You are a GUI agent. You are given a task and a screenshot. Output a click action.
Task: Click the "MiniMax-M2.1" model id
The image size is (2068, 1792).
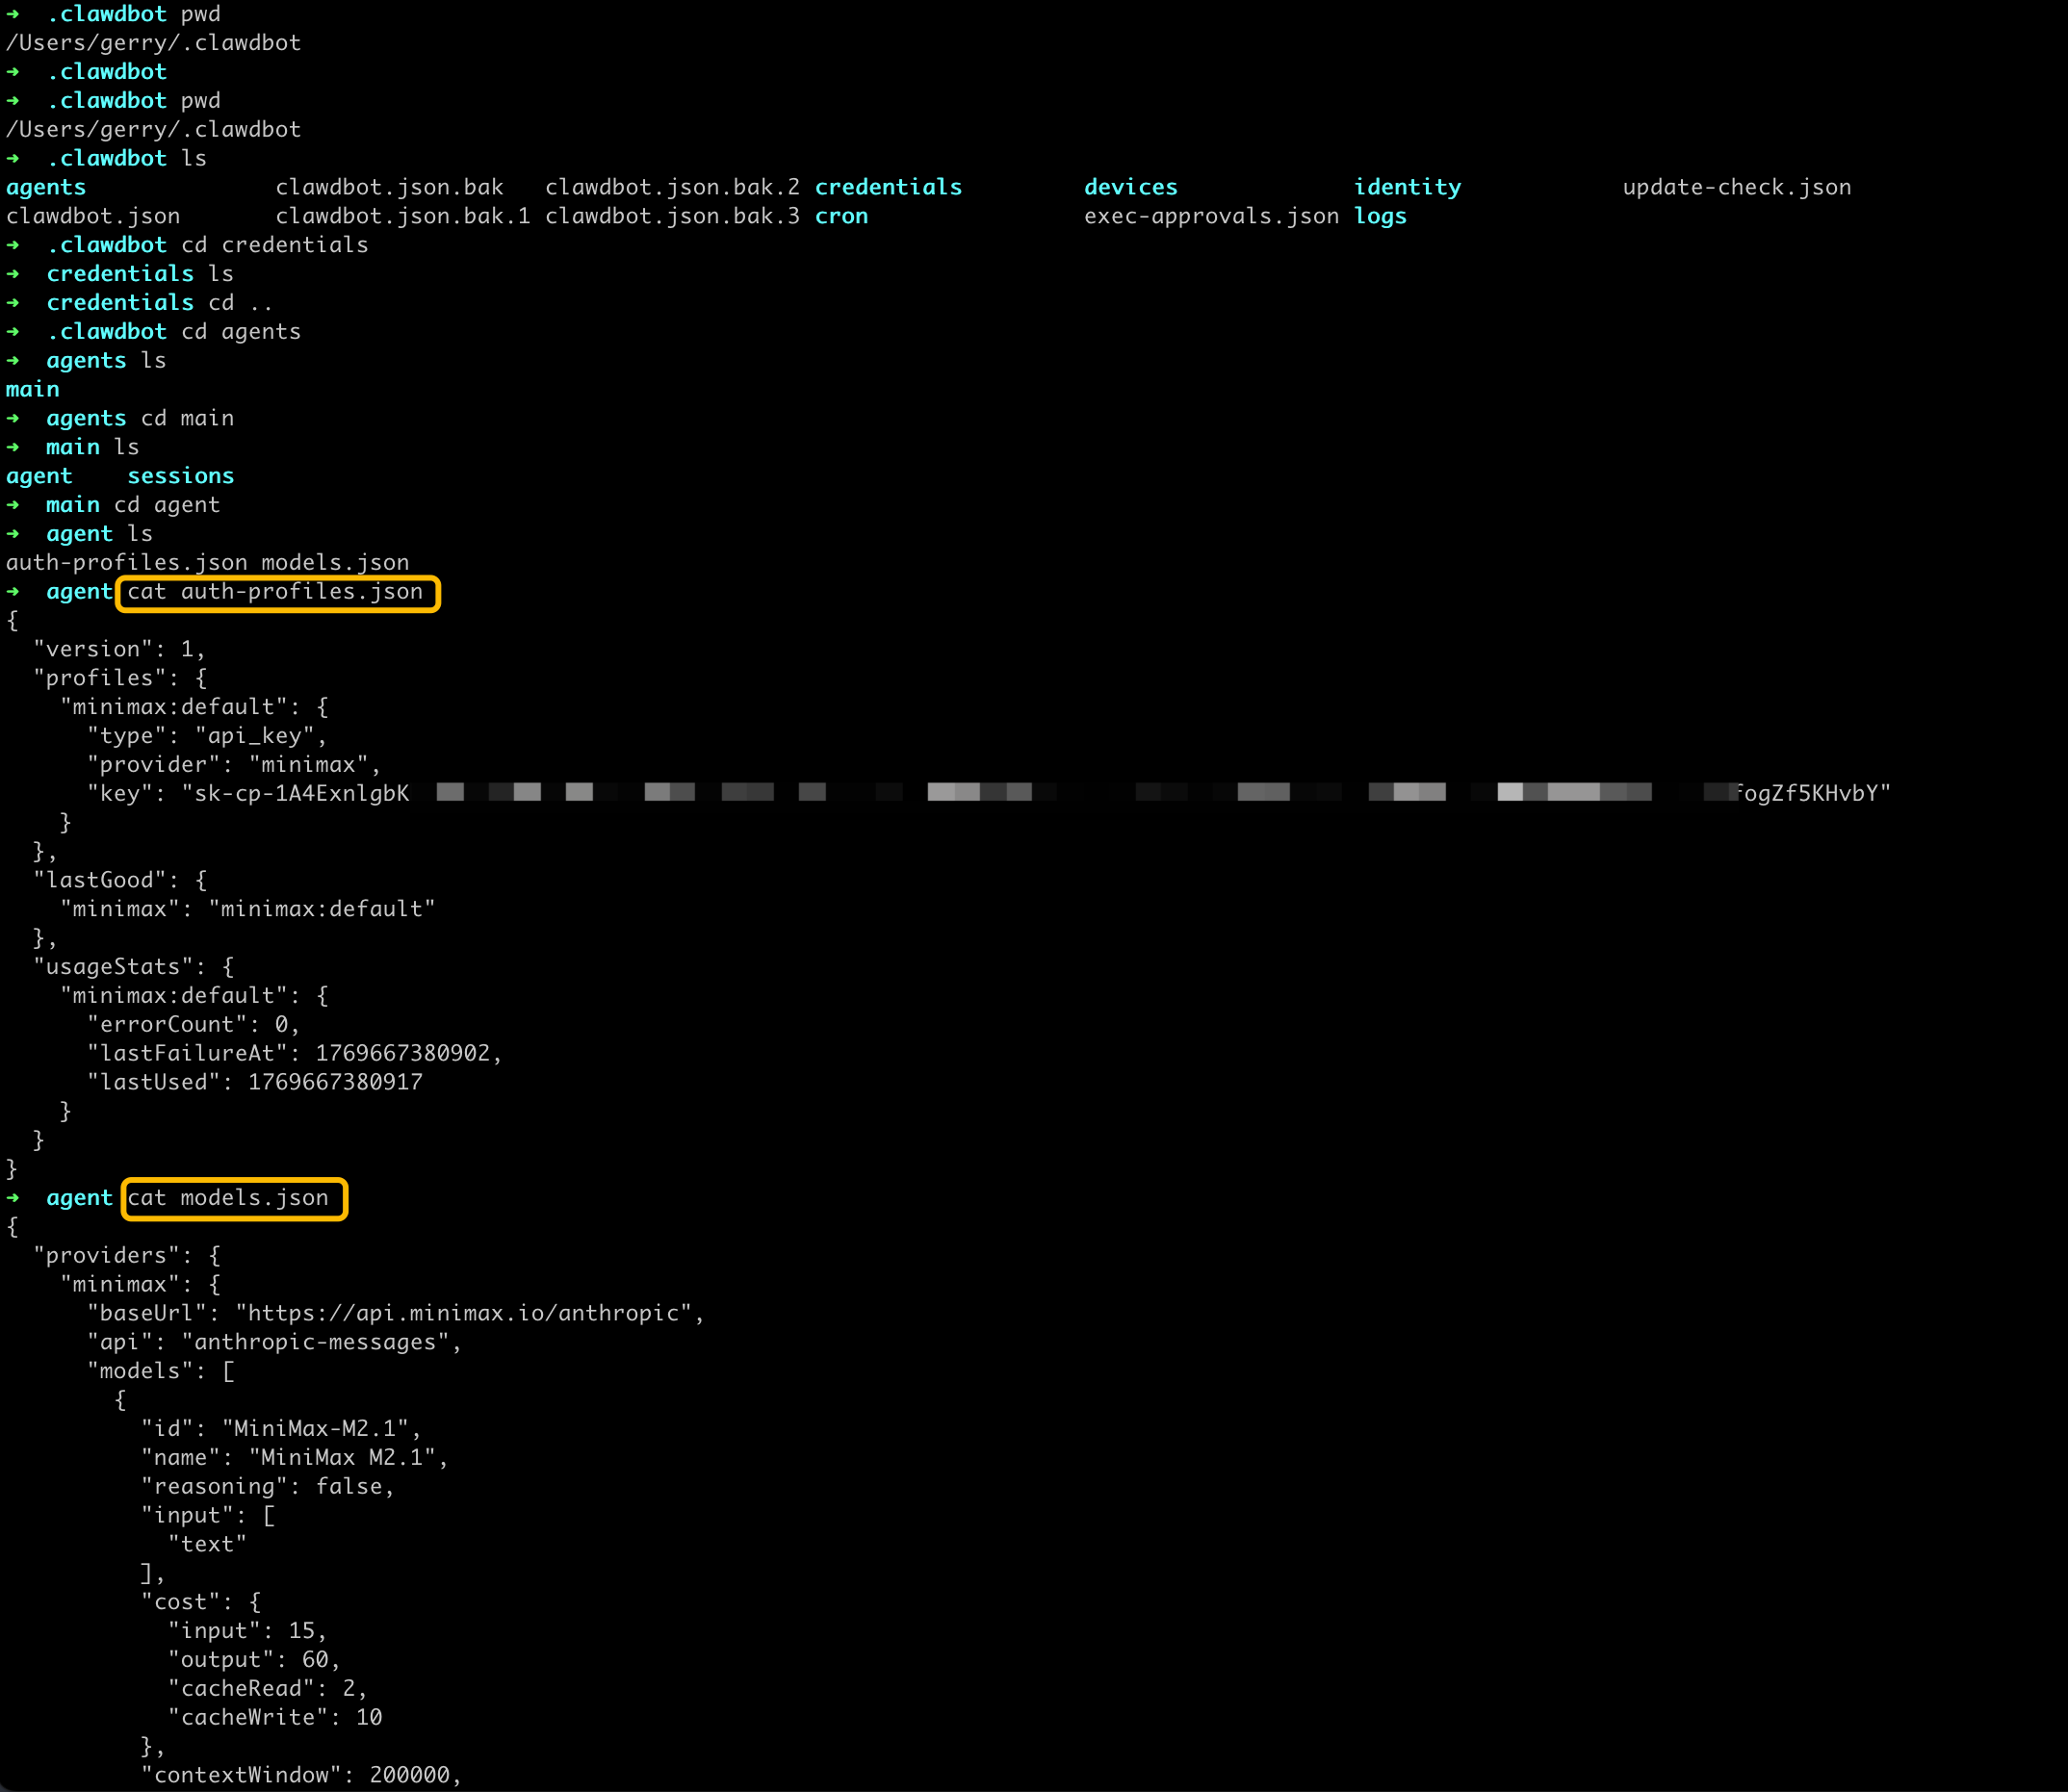tap(315, 1429)
